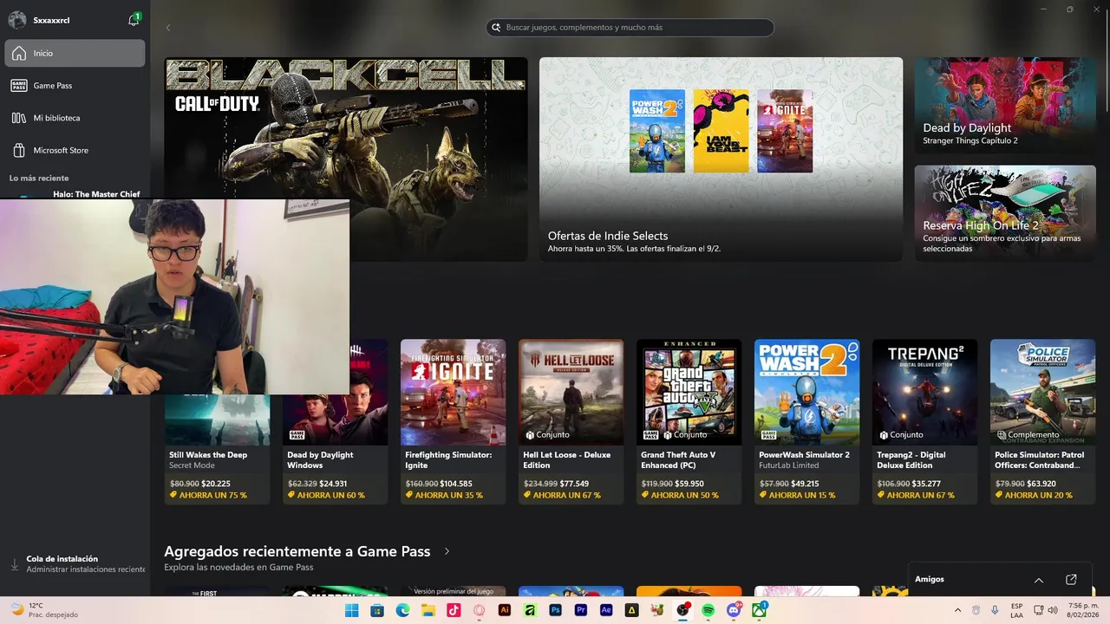Click the back arrow beside search

pos(168,28)
